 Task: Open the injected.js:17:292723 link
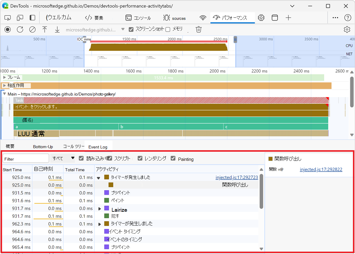[237, 177]
